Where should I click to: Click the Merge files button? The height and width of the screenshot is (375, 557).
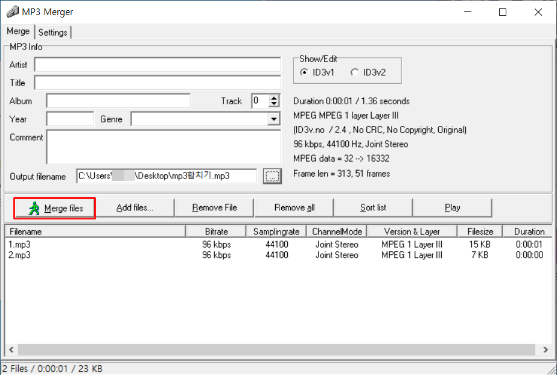[x=55, y=208]
